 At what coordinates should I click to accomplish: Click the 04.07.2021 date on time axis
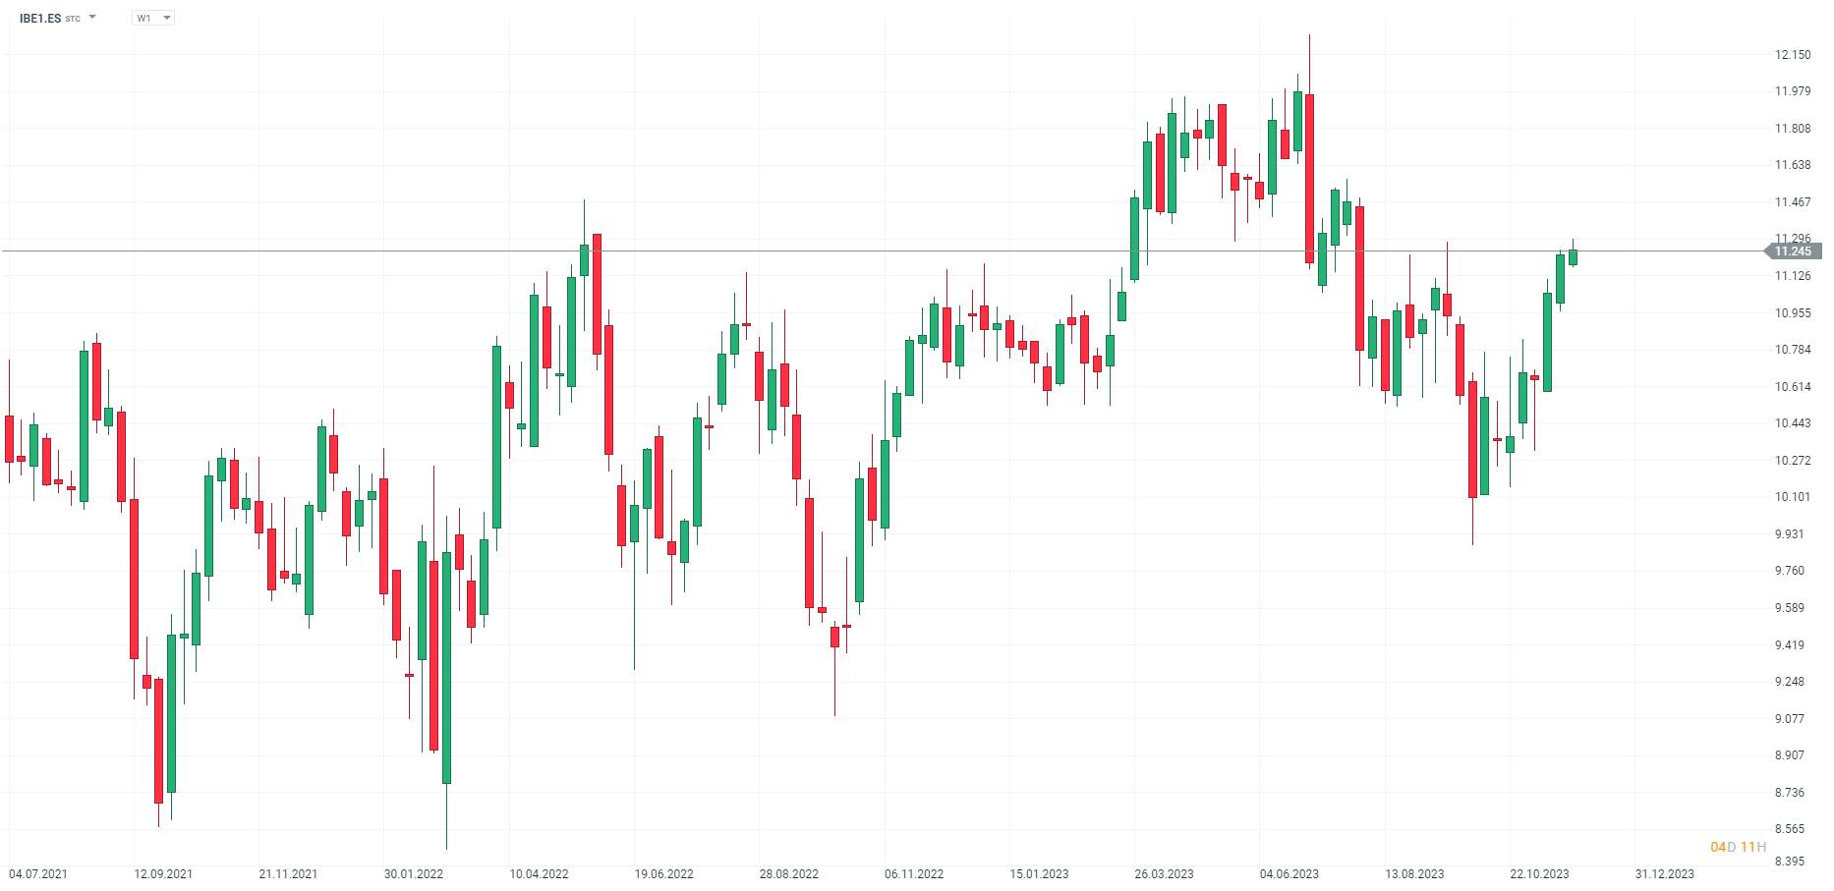[x=38, y=873]
